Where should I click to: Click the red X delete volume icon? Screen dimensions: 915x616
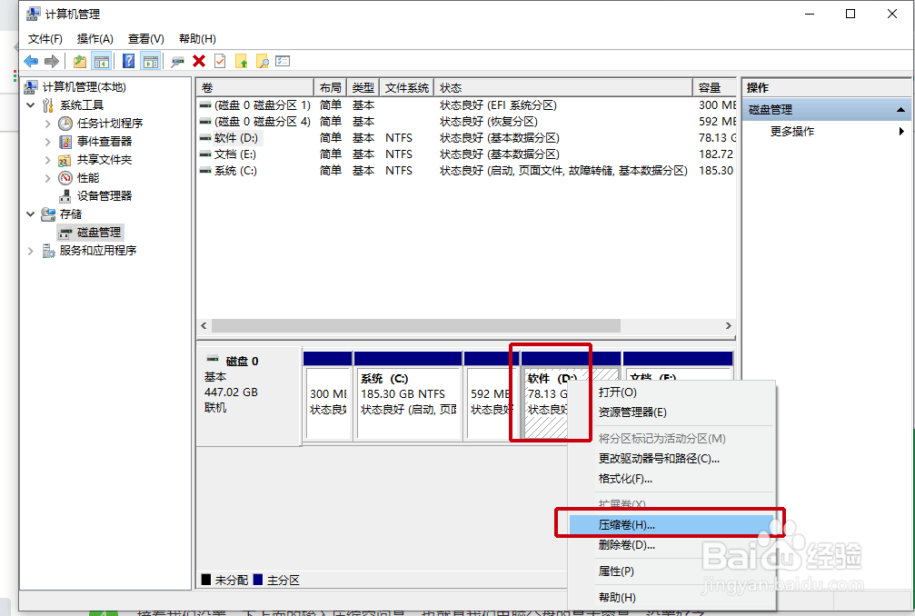tap(198, 61)
